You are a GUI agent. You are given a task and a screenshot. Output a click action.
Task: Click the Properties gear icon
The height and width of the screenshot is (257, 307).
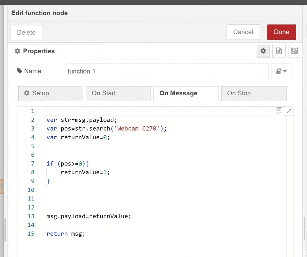coord(17,51)
